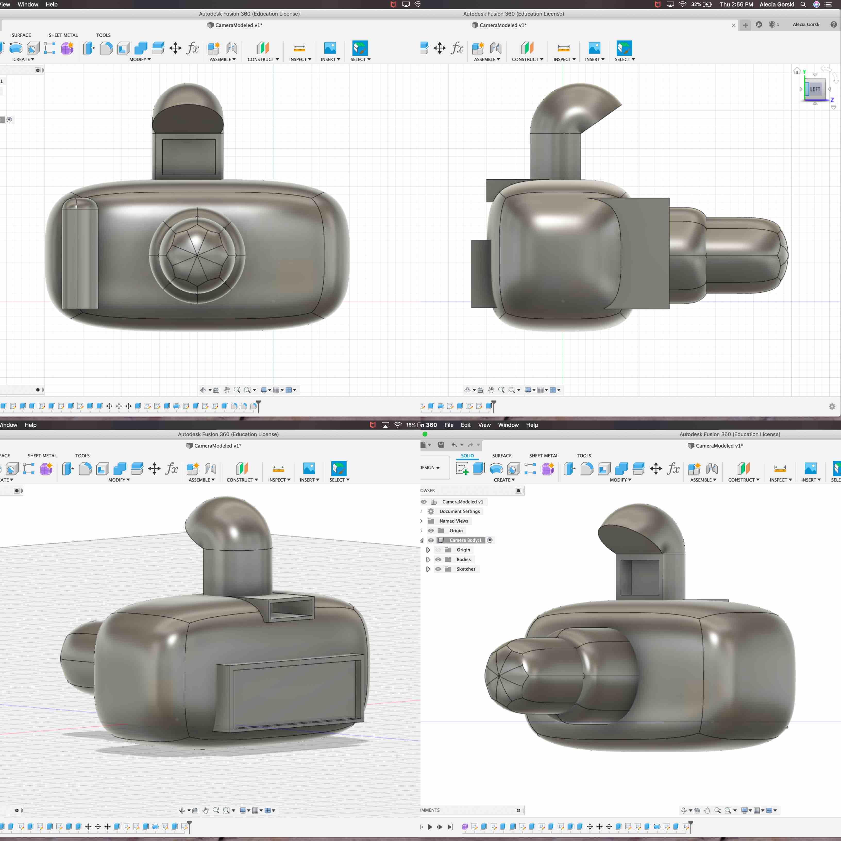The width and height of the screenshot is (841, 841).
Task: Click browser collapse button in bottom-right window
Action: tap(518, 491)
